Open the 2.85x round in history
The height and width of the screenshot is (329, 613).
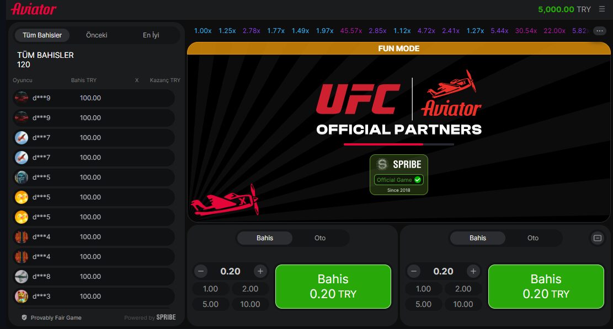(377, 31)
